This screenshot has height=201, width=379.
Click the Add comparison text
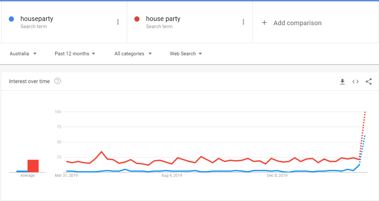[297, 23]
